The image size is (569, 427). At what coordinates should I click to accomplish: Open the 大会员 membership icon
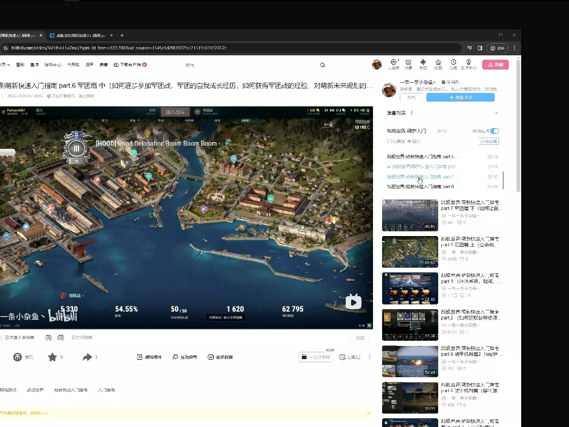[393, 64]
